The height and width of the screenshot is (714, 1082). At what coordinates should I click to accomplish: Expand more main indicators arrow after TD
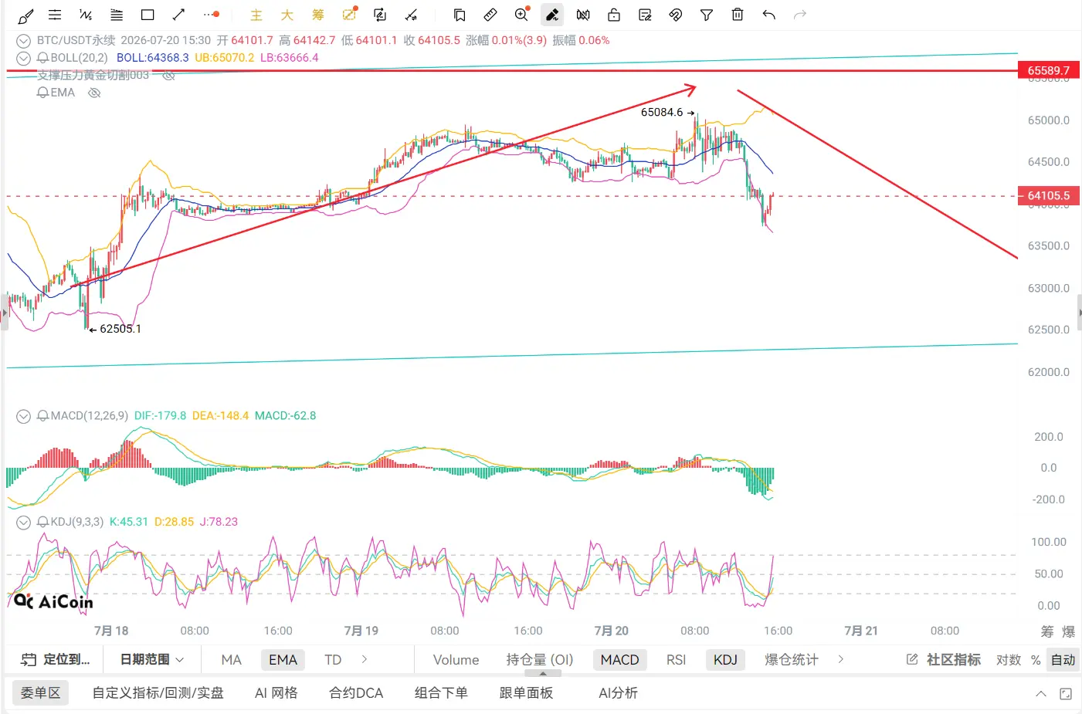[365, 659]
